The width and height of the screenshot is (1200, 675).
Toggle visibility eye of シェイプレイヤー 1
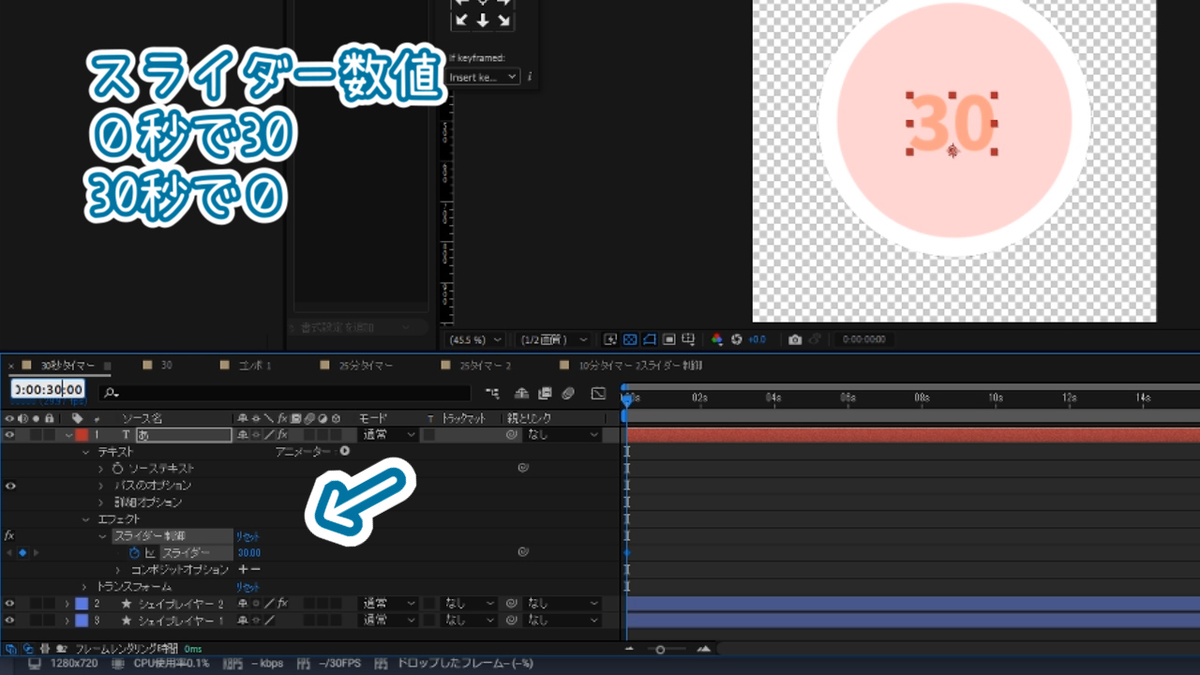click(x=10, y=621)
